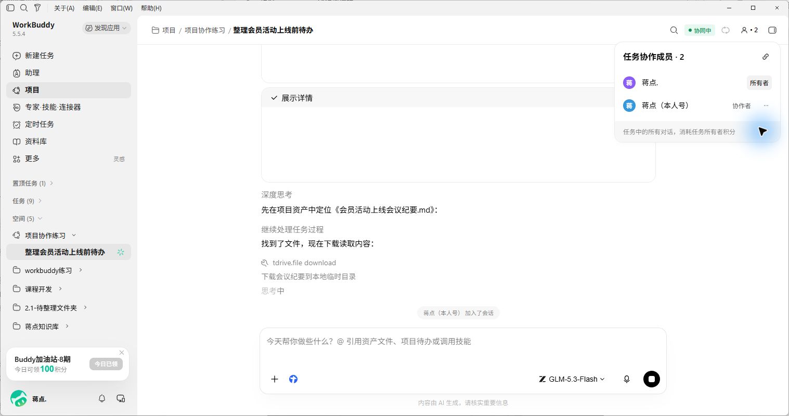The image size is (789, 416).
Task: Click the tdrive.file download tool entry
Action: pyautogui.click(x=299, y=263)
